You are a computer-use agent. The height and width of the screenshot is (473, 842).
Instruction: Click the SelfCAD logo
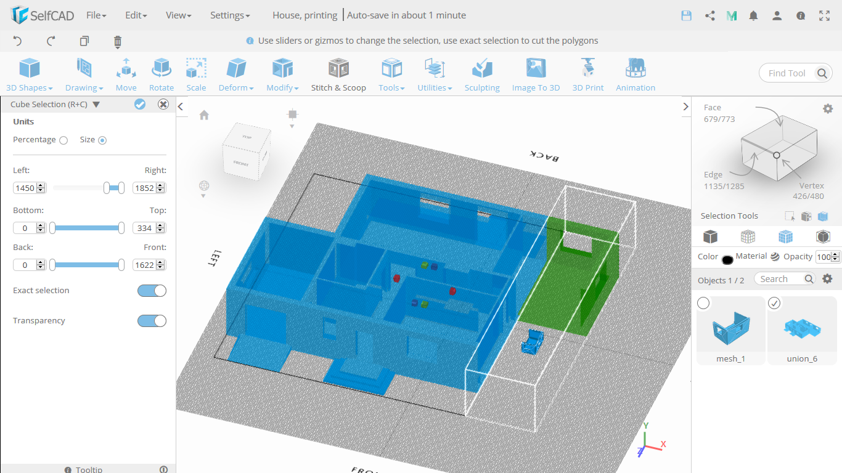[42, 15]
